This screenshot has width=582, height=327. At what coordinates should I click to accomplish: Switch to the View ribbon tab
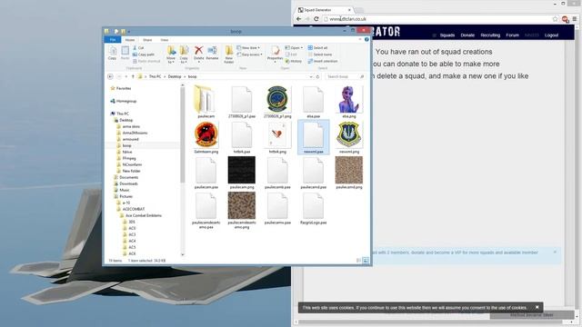[x=165, y=40]
